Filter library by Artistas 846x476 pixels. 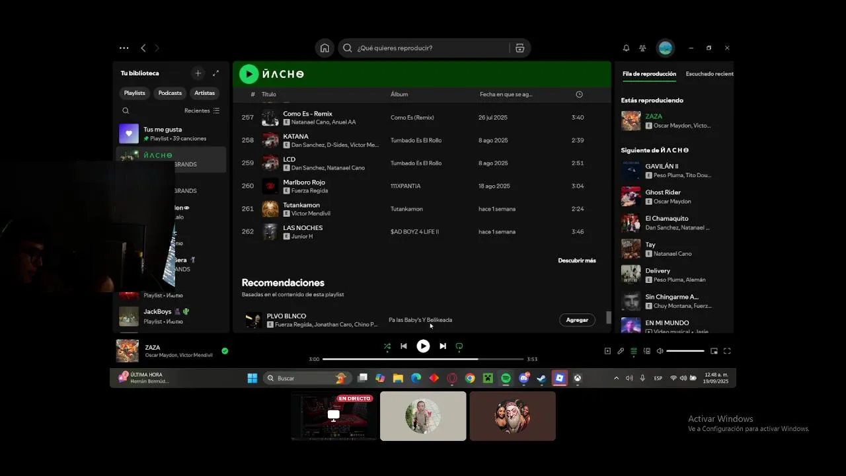click(205, 93)
